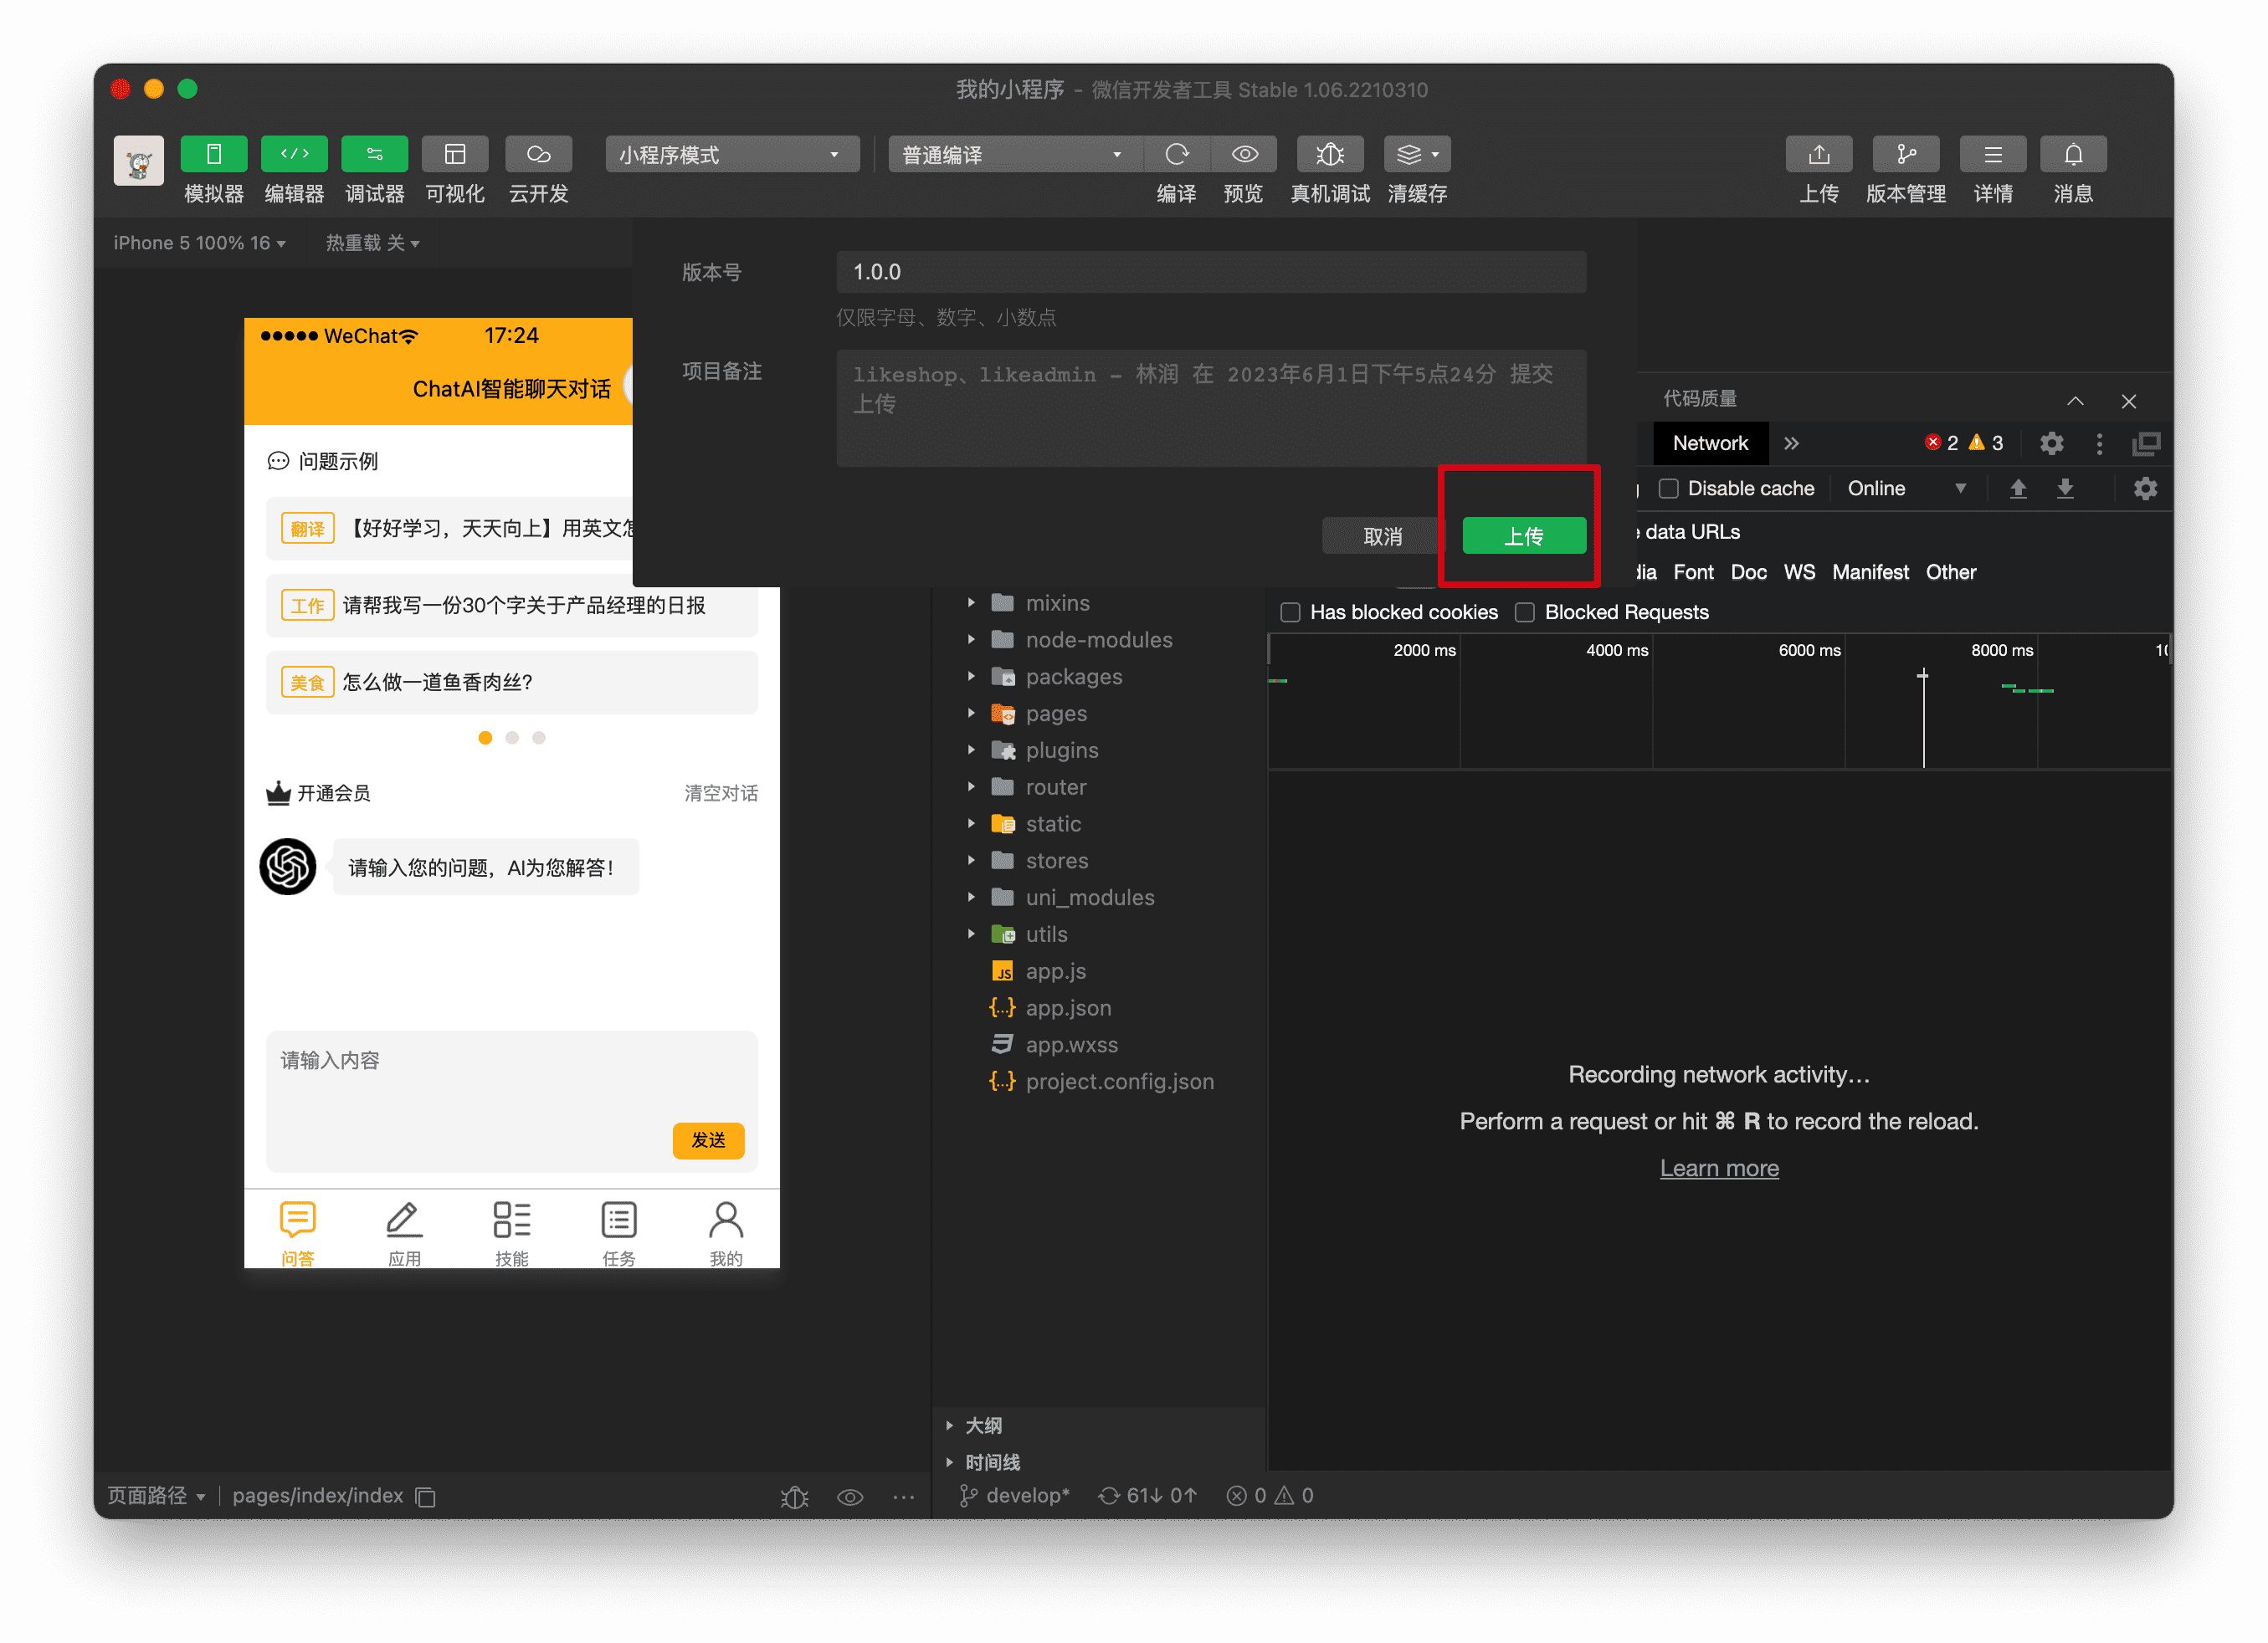
Task: Open devtools three-dot more menu
Action: pos(2099,443)
